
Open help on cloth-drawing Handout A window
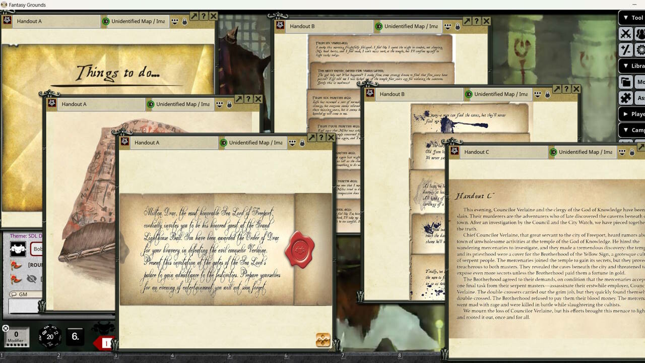click(x=248, y=99)
